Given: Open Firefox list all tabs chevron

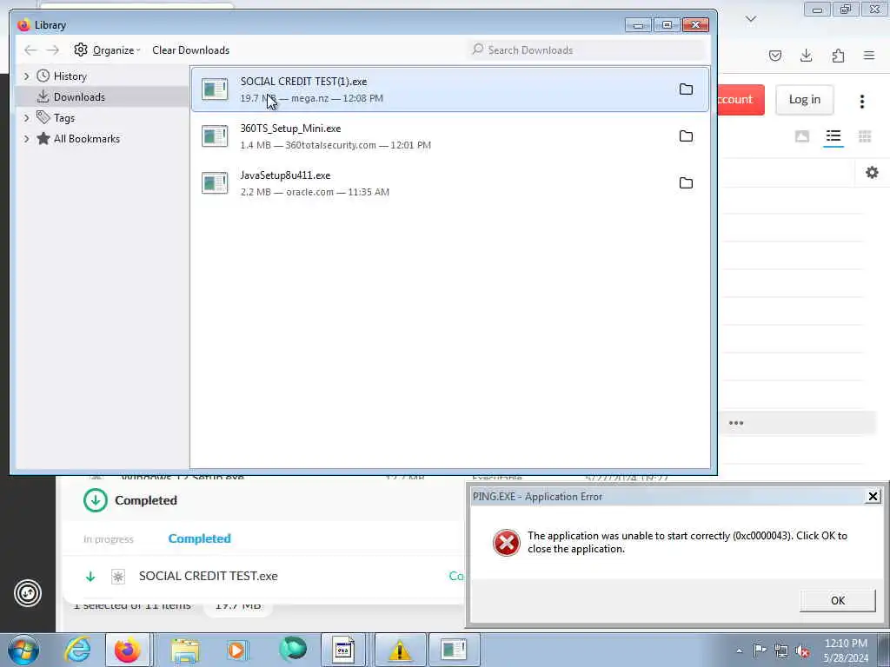Looking at the screenshot, I should pos(751,19).
